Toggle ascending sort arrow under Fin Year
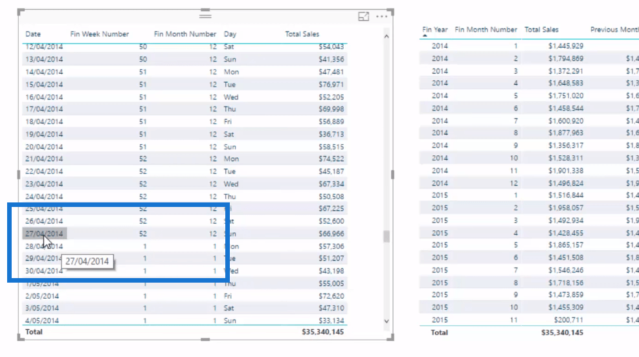The image size is (639, 357). click(425, 36)
